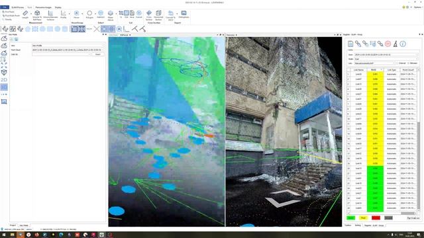
Task: Click the button right of legend swatches
Action: click(413, 218)
